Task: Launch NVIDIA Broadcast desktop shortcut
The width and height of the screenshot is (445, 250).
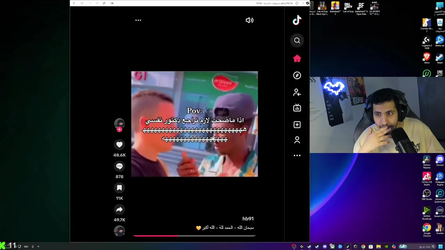Action: point(427,213)
